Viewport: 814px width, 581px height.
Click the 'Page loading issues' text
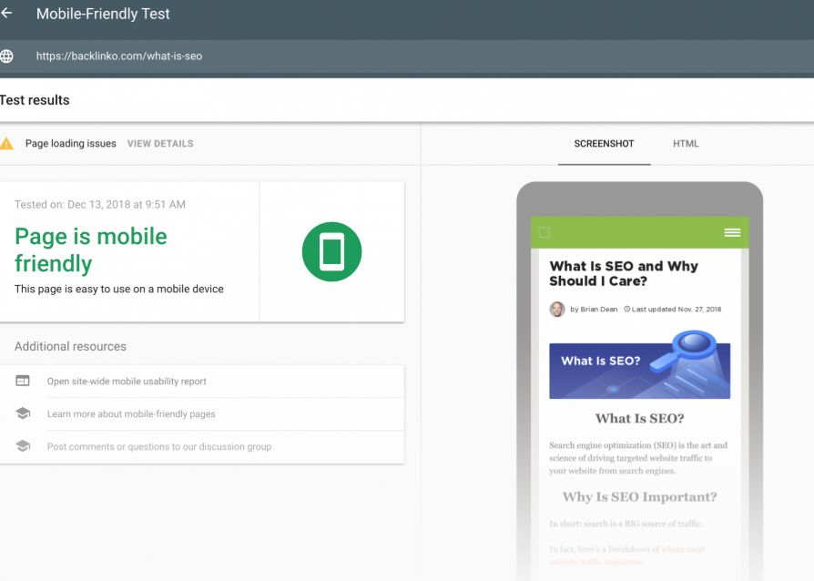click(x=71, y=143)
